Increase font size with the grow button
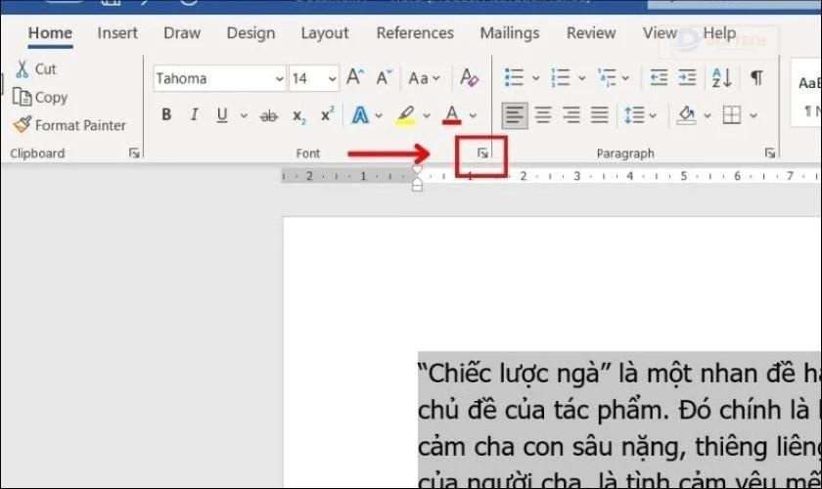Screen dimensions: 822x489 [355, 77]
